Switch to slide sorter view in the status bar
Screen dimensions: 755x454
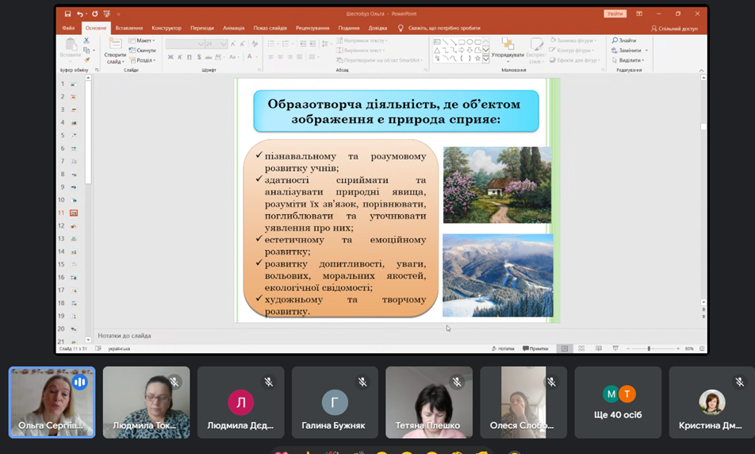581,348
